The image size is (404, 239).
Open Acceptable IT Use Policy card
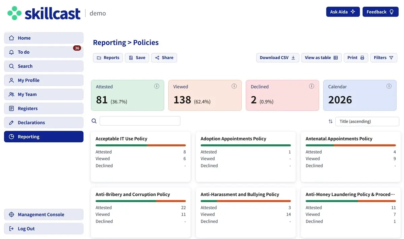point(141,157)
